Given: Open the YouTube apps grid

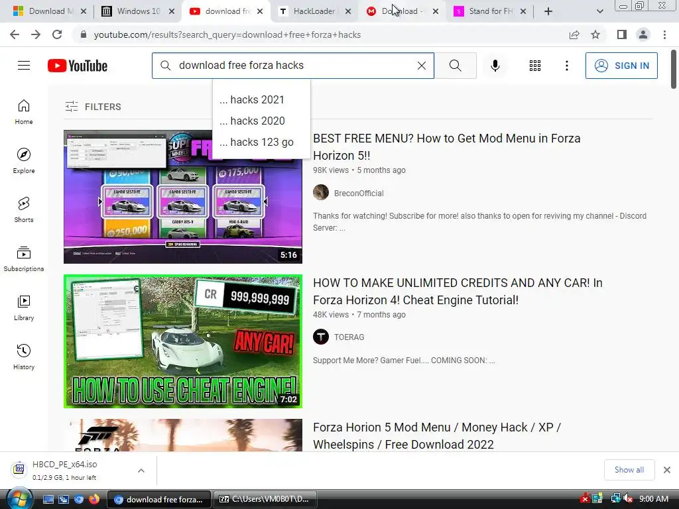Looking at the screenshot, I should pos(535,66).
